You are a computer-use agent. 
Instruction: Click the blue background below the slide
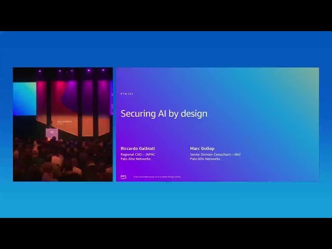pyautogui.click(x=166, y=200)
